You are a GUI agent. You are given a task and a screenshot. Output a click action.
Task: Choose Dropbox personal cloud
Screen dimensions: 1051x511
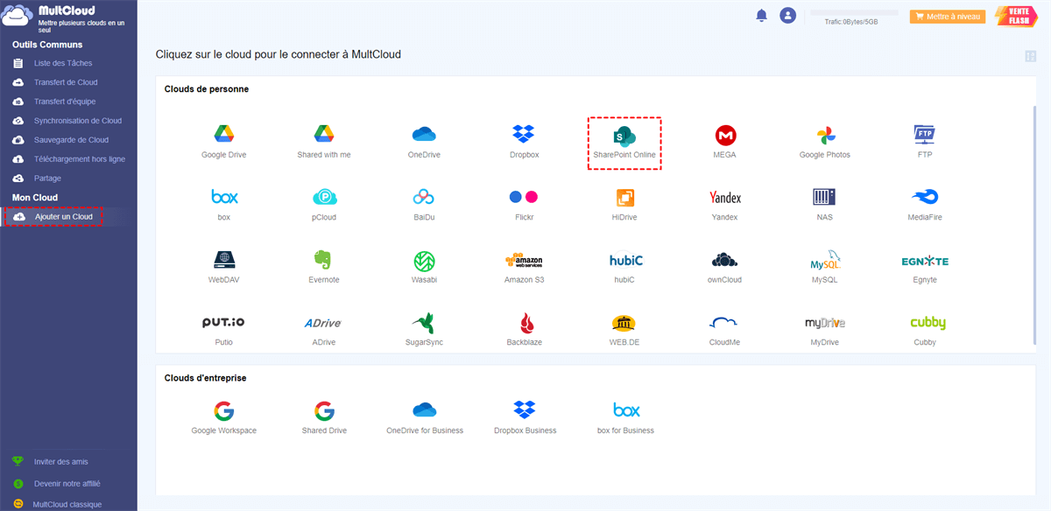(524, 143)
